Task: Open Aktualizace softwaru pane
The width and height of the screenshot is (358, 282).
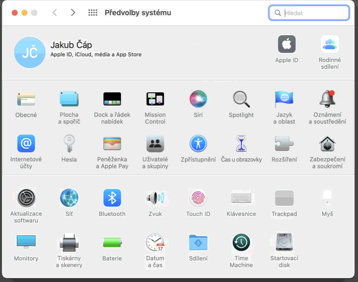Action: 26,198
